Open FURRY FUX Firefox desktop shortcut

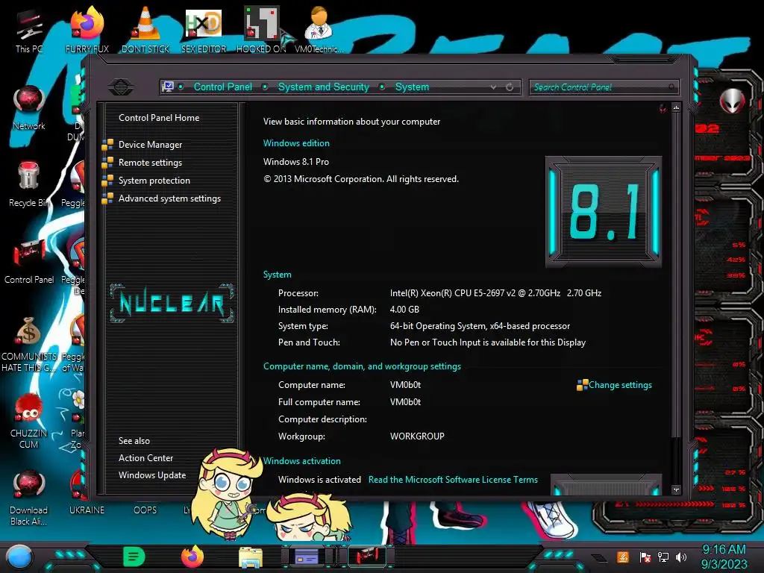[x=87, y=30]
